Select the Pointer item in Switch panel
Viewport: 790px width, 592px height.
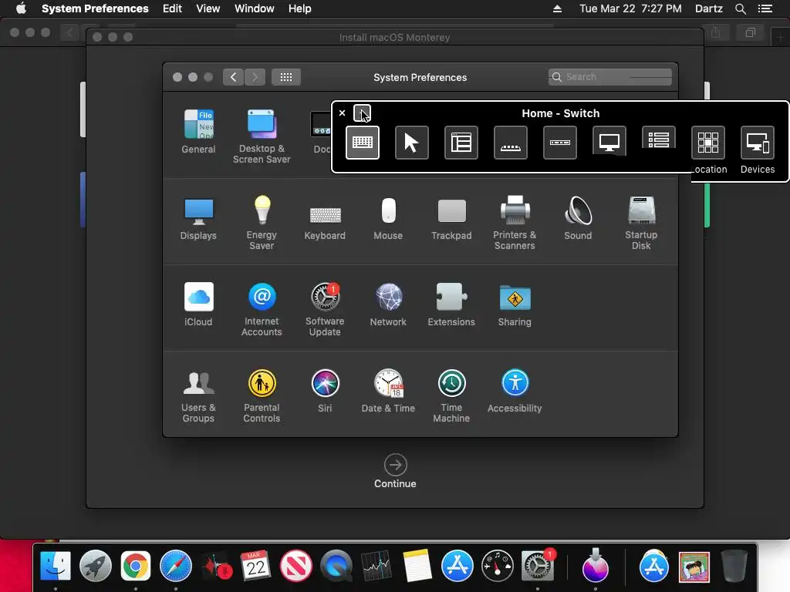click(x=412, y=143)
